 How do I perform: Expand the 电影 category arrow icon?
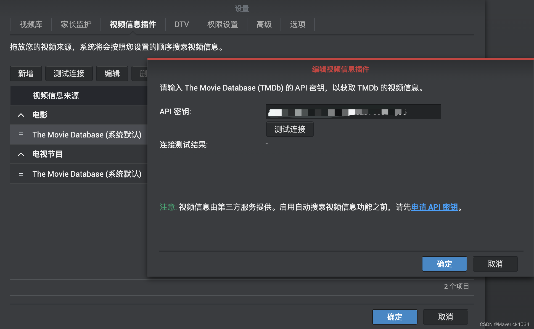pyautogui.click(x=21, y=115)
